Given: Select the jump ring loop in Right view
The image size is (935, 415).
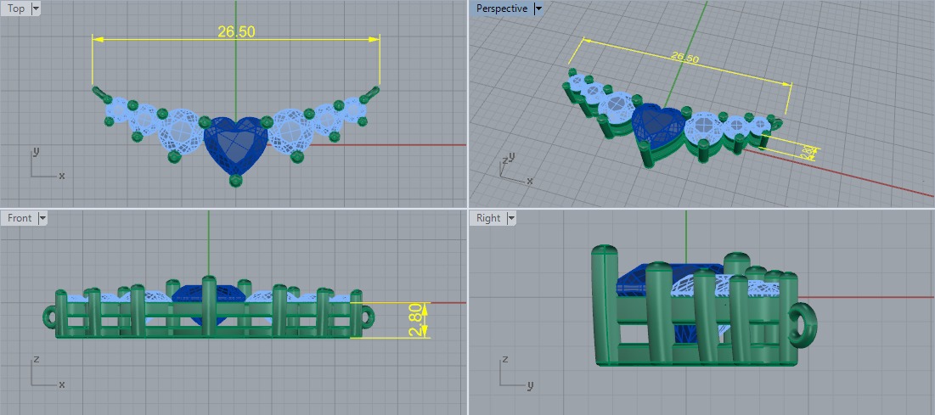Looking at the screenshot, I should [804, 325].
